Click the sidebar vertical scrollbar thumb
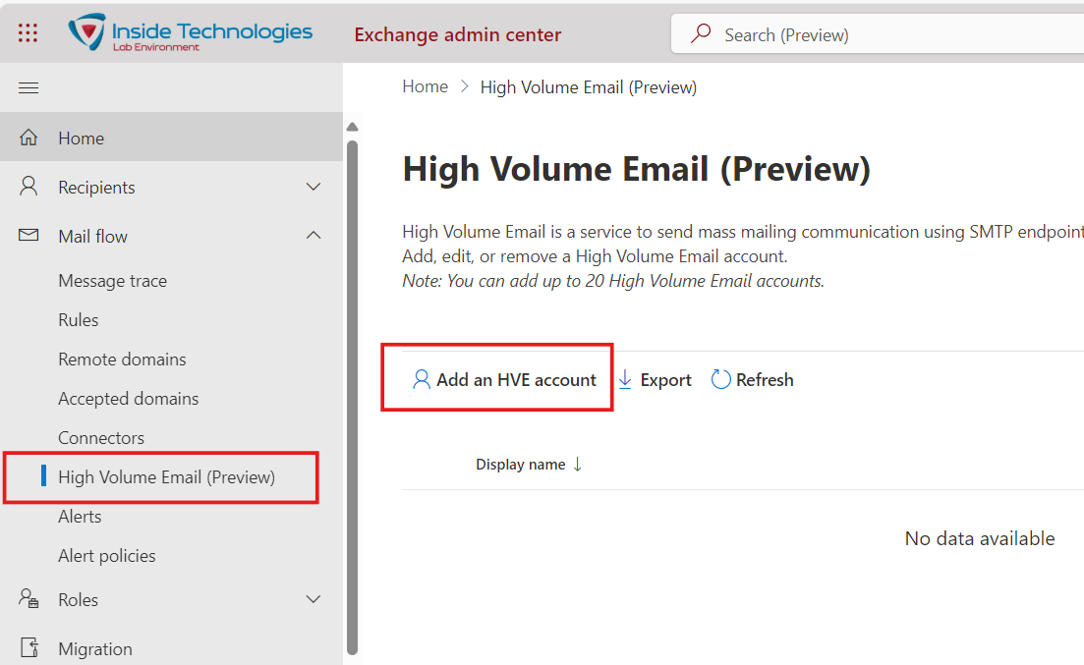 point(352,398)
